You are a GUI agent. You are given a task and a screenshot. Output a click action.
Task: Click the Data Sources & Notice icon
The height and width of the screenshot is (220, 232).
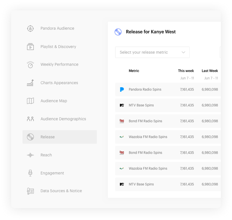[x=30, y=191]
